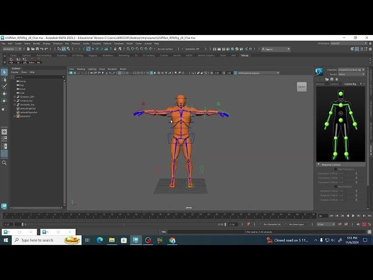Image resolution: width=373 pixels, height=280 pixels.
Task: Click the trash delete icon in HumanIK panel
Action: [x=337, y=79]
